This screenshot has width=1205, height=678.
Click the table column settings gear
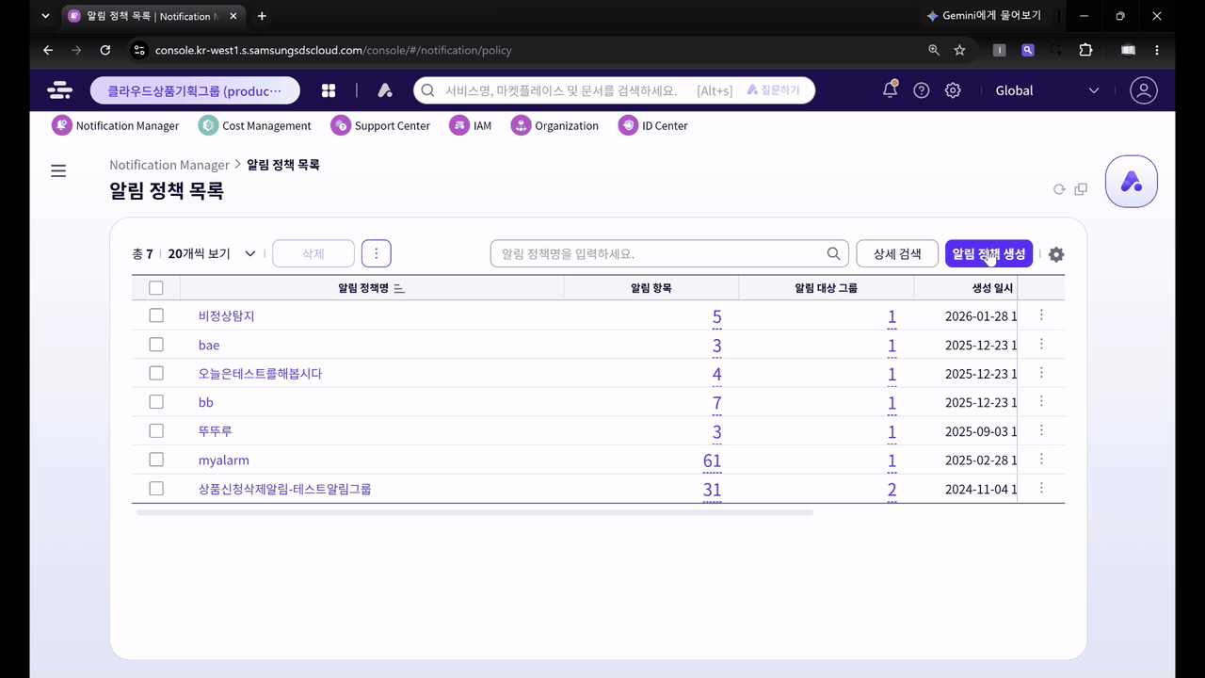pyautogui.click(x=1056, y=254)
